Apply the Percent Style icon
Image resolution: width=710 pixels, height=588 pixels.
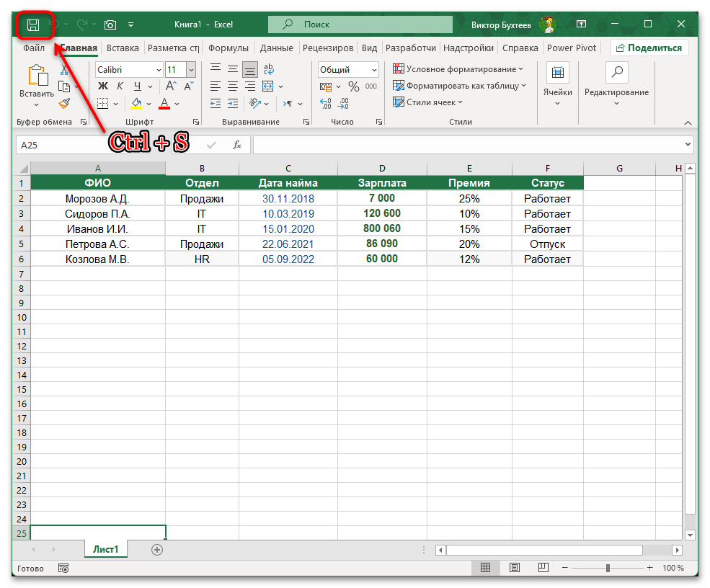(353, 86)
